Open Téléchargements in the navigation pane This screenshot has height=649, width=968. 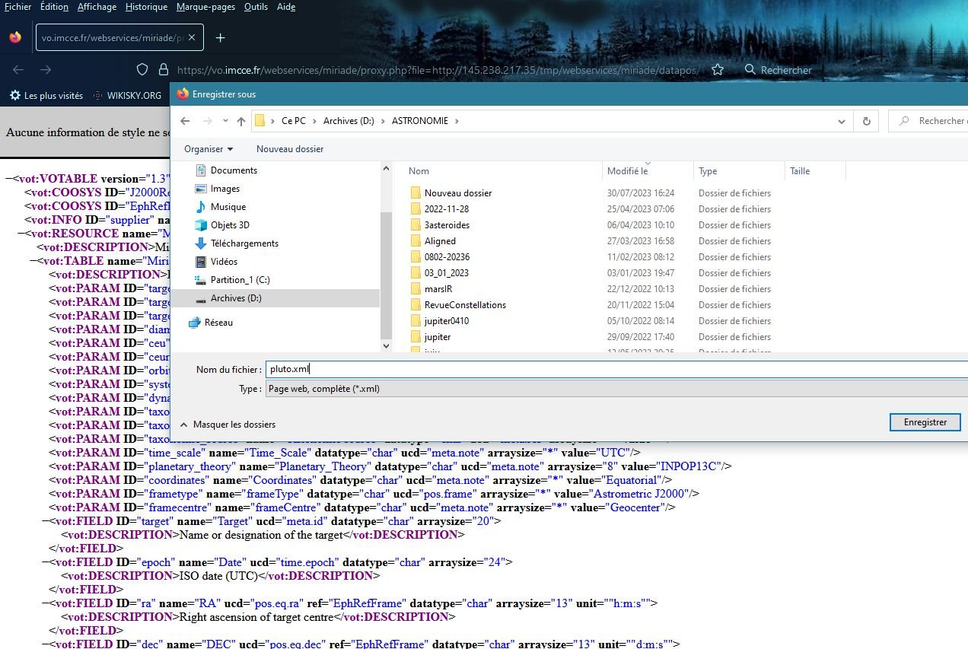pos(244,243)
